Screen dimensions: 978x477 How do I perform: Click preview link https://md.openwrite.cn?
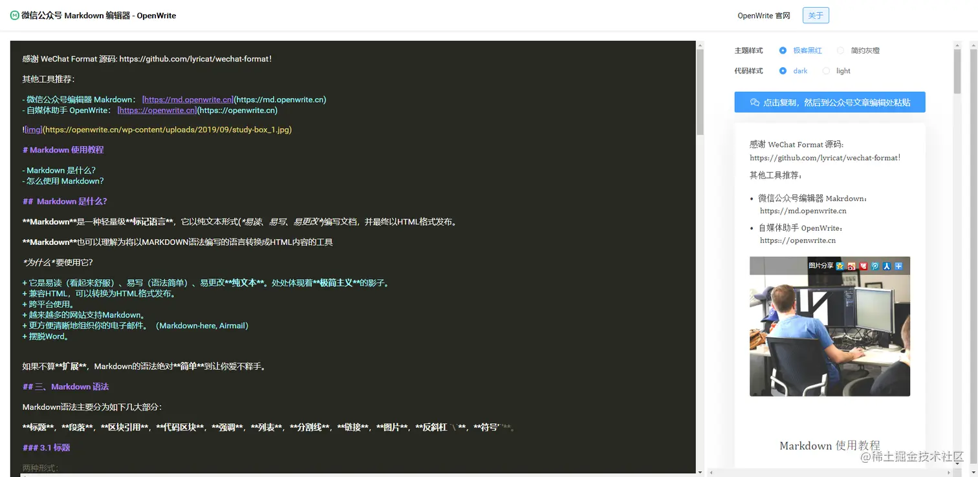point(803,211)
